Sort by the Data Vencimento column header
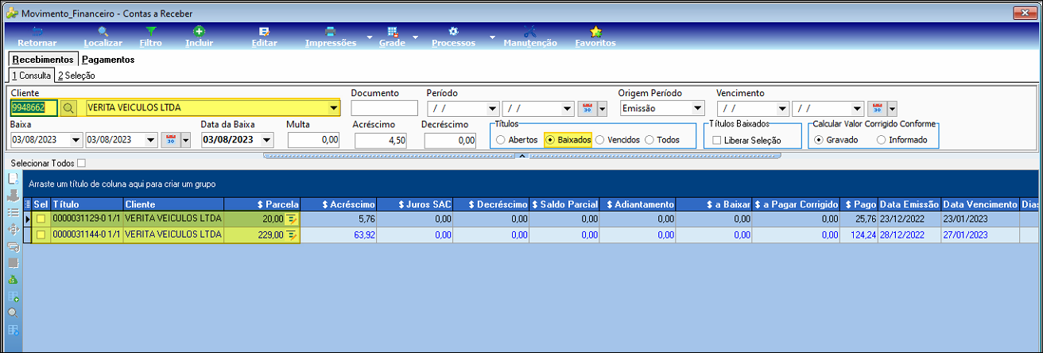Image resolution: width=1043 pixels, height=353 pixels. (x=980, y=204)
